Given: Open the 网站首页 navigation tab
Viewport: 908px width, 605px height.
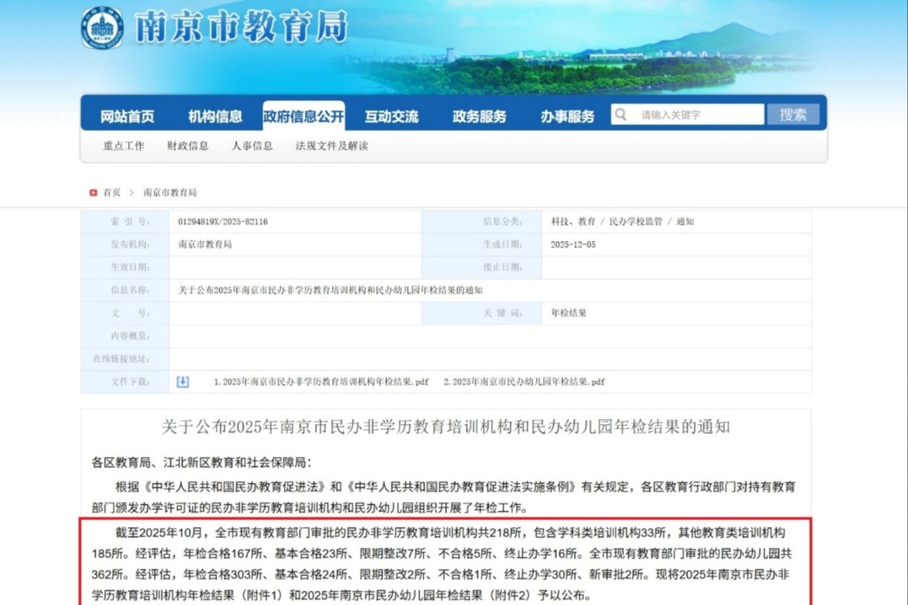Looking at the screenshot, I should pos(127,116).
